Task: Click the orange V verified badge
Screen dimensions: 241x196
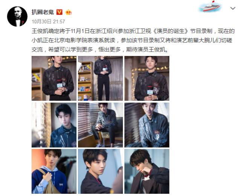Action: pos(59,12)
